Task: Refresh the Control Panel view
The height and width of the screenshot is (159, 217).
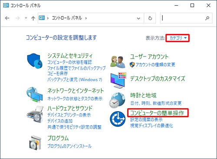Action: 150,18
